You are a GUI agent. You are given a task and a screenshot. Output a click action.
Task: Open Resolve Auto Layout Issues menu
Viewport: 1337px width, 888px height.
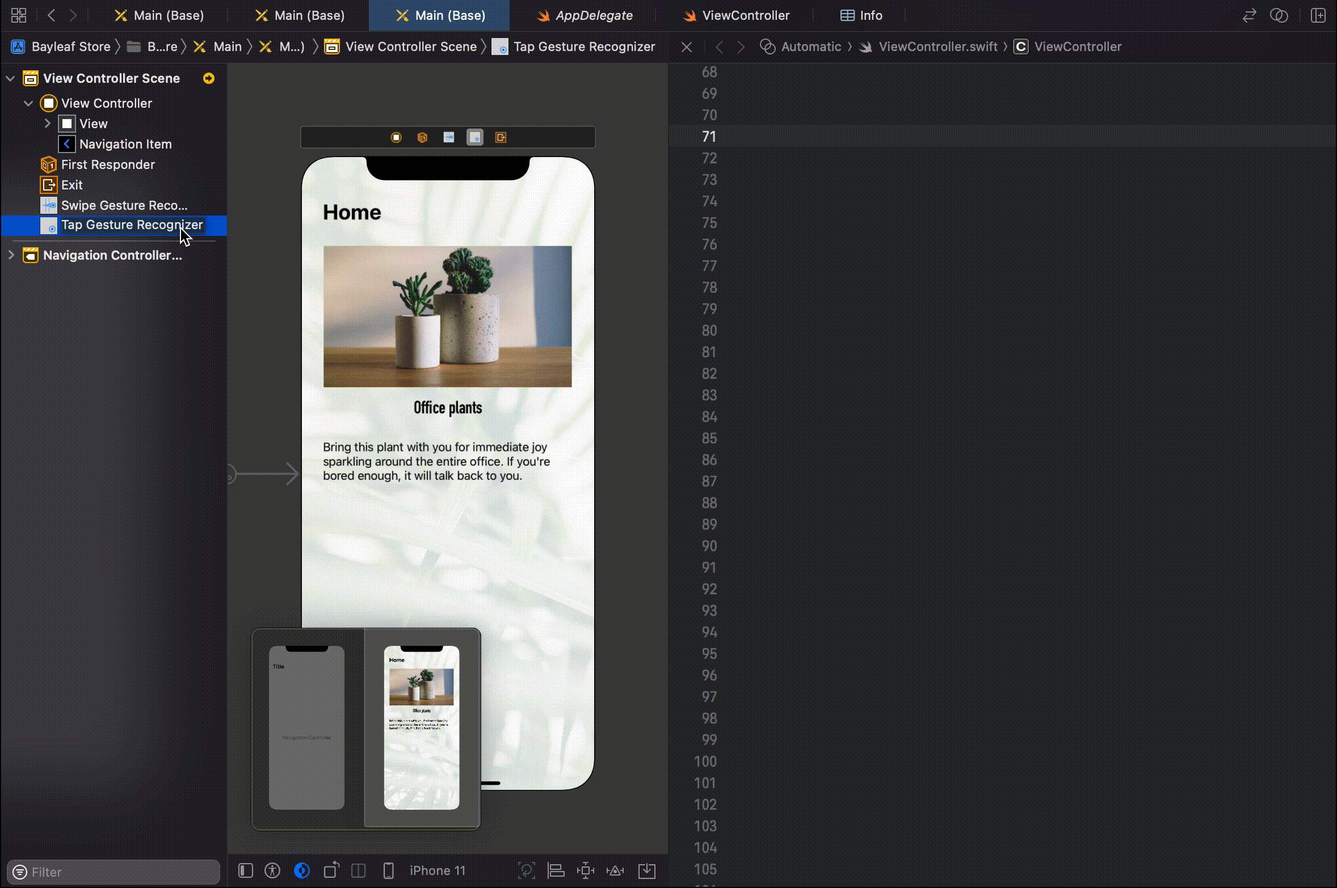click(615, 870)
